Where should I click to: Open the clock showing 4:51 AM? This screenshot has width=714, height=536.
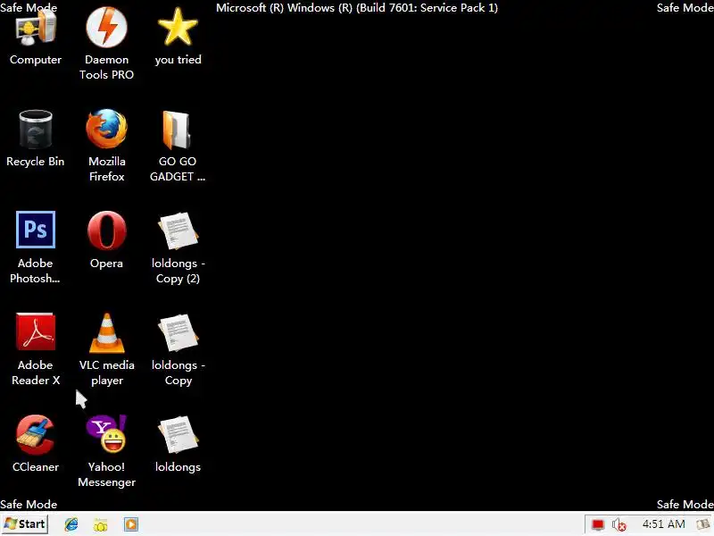pyautogui.click(x=663, y=524)
